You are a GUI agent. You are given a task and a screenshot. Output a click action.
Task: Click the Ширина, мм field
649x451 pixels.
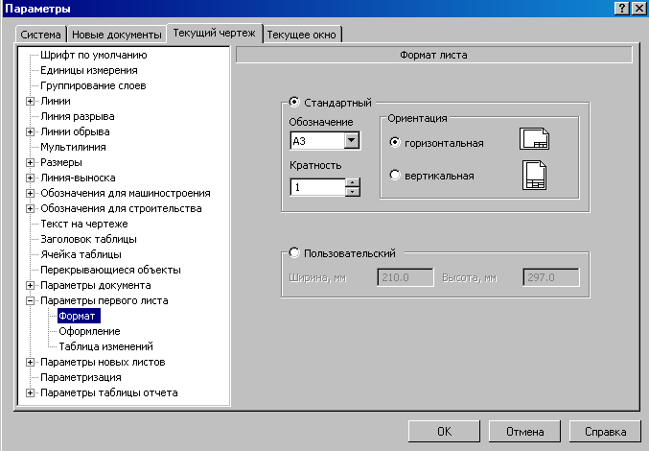coord(406,277)
